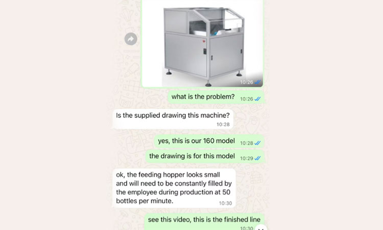Click the 10:29 timestamp on the drawing message
Viewport: 383px width, 230px height.
247,158
